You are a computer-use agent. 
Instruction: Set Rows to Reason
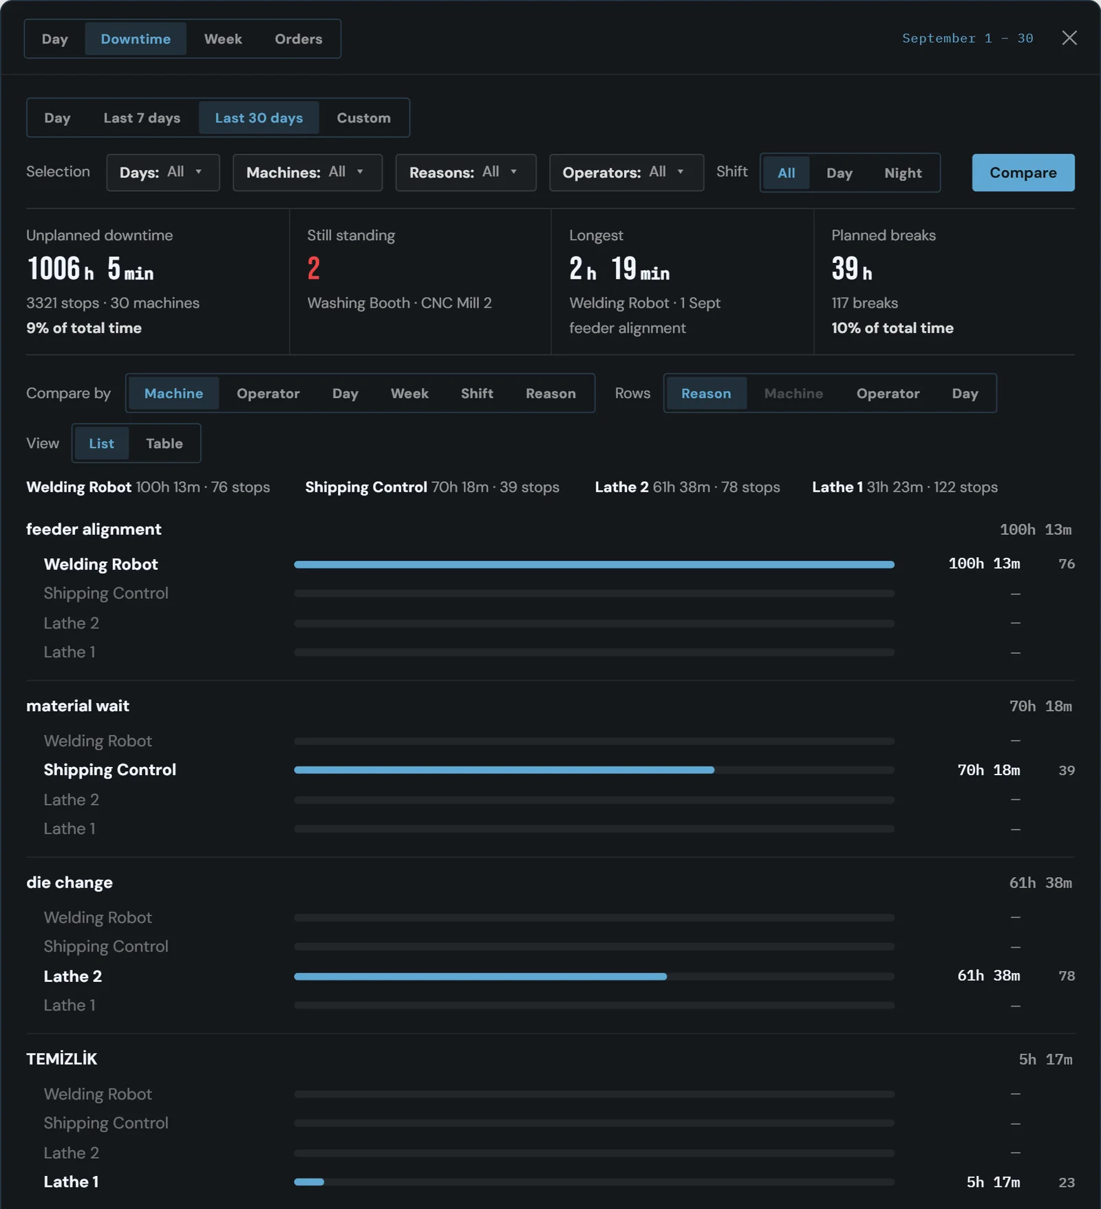click(x=706, y=393)
